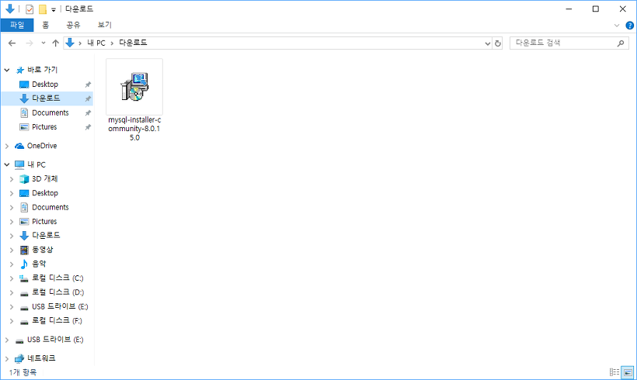Click the blue download arrow title bar icon
This screenshot has width=637, height=380.
(10, 9)
